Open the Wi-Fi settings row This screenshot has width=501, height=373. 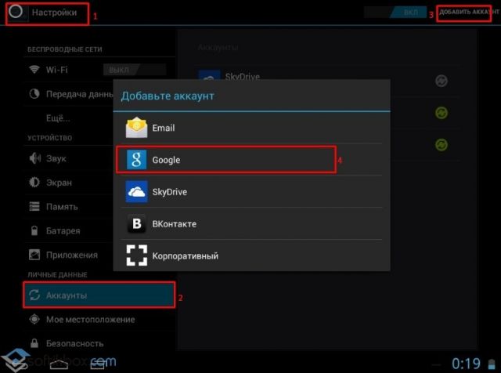99,70
